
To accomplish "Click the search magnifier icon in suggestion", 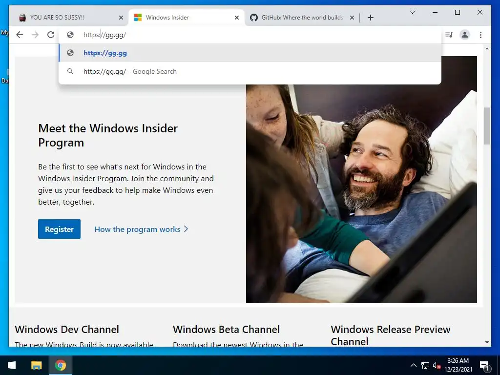I will point(70,71).
